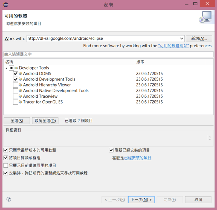217x210 pixels.
Task: Click the Android Hierarchy Viewer feature icon
Action: point(20,85)
